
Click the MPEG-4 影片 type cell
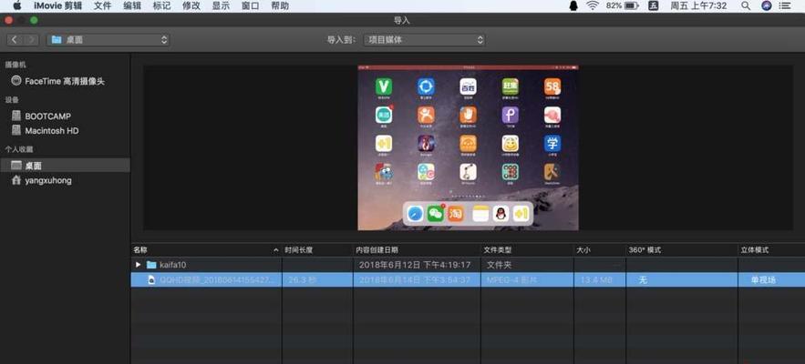point(511,280)
